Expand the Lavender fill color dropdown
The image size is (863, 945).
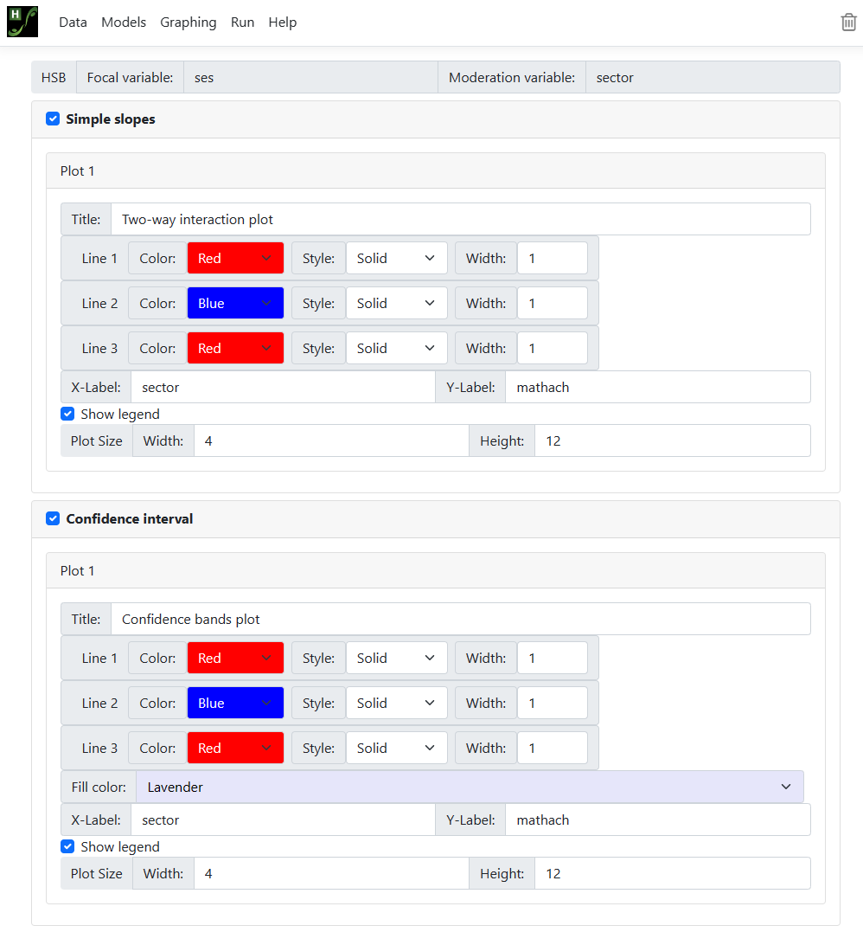(469, 787)
